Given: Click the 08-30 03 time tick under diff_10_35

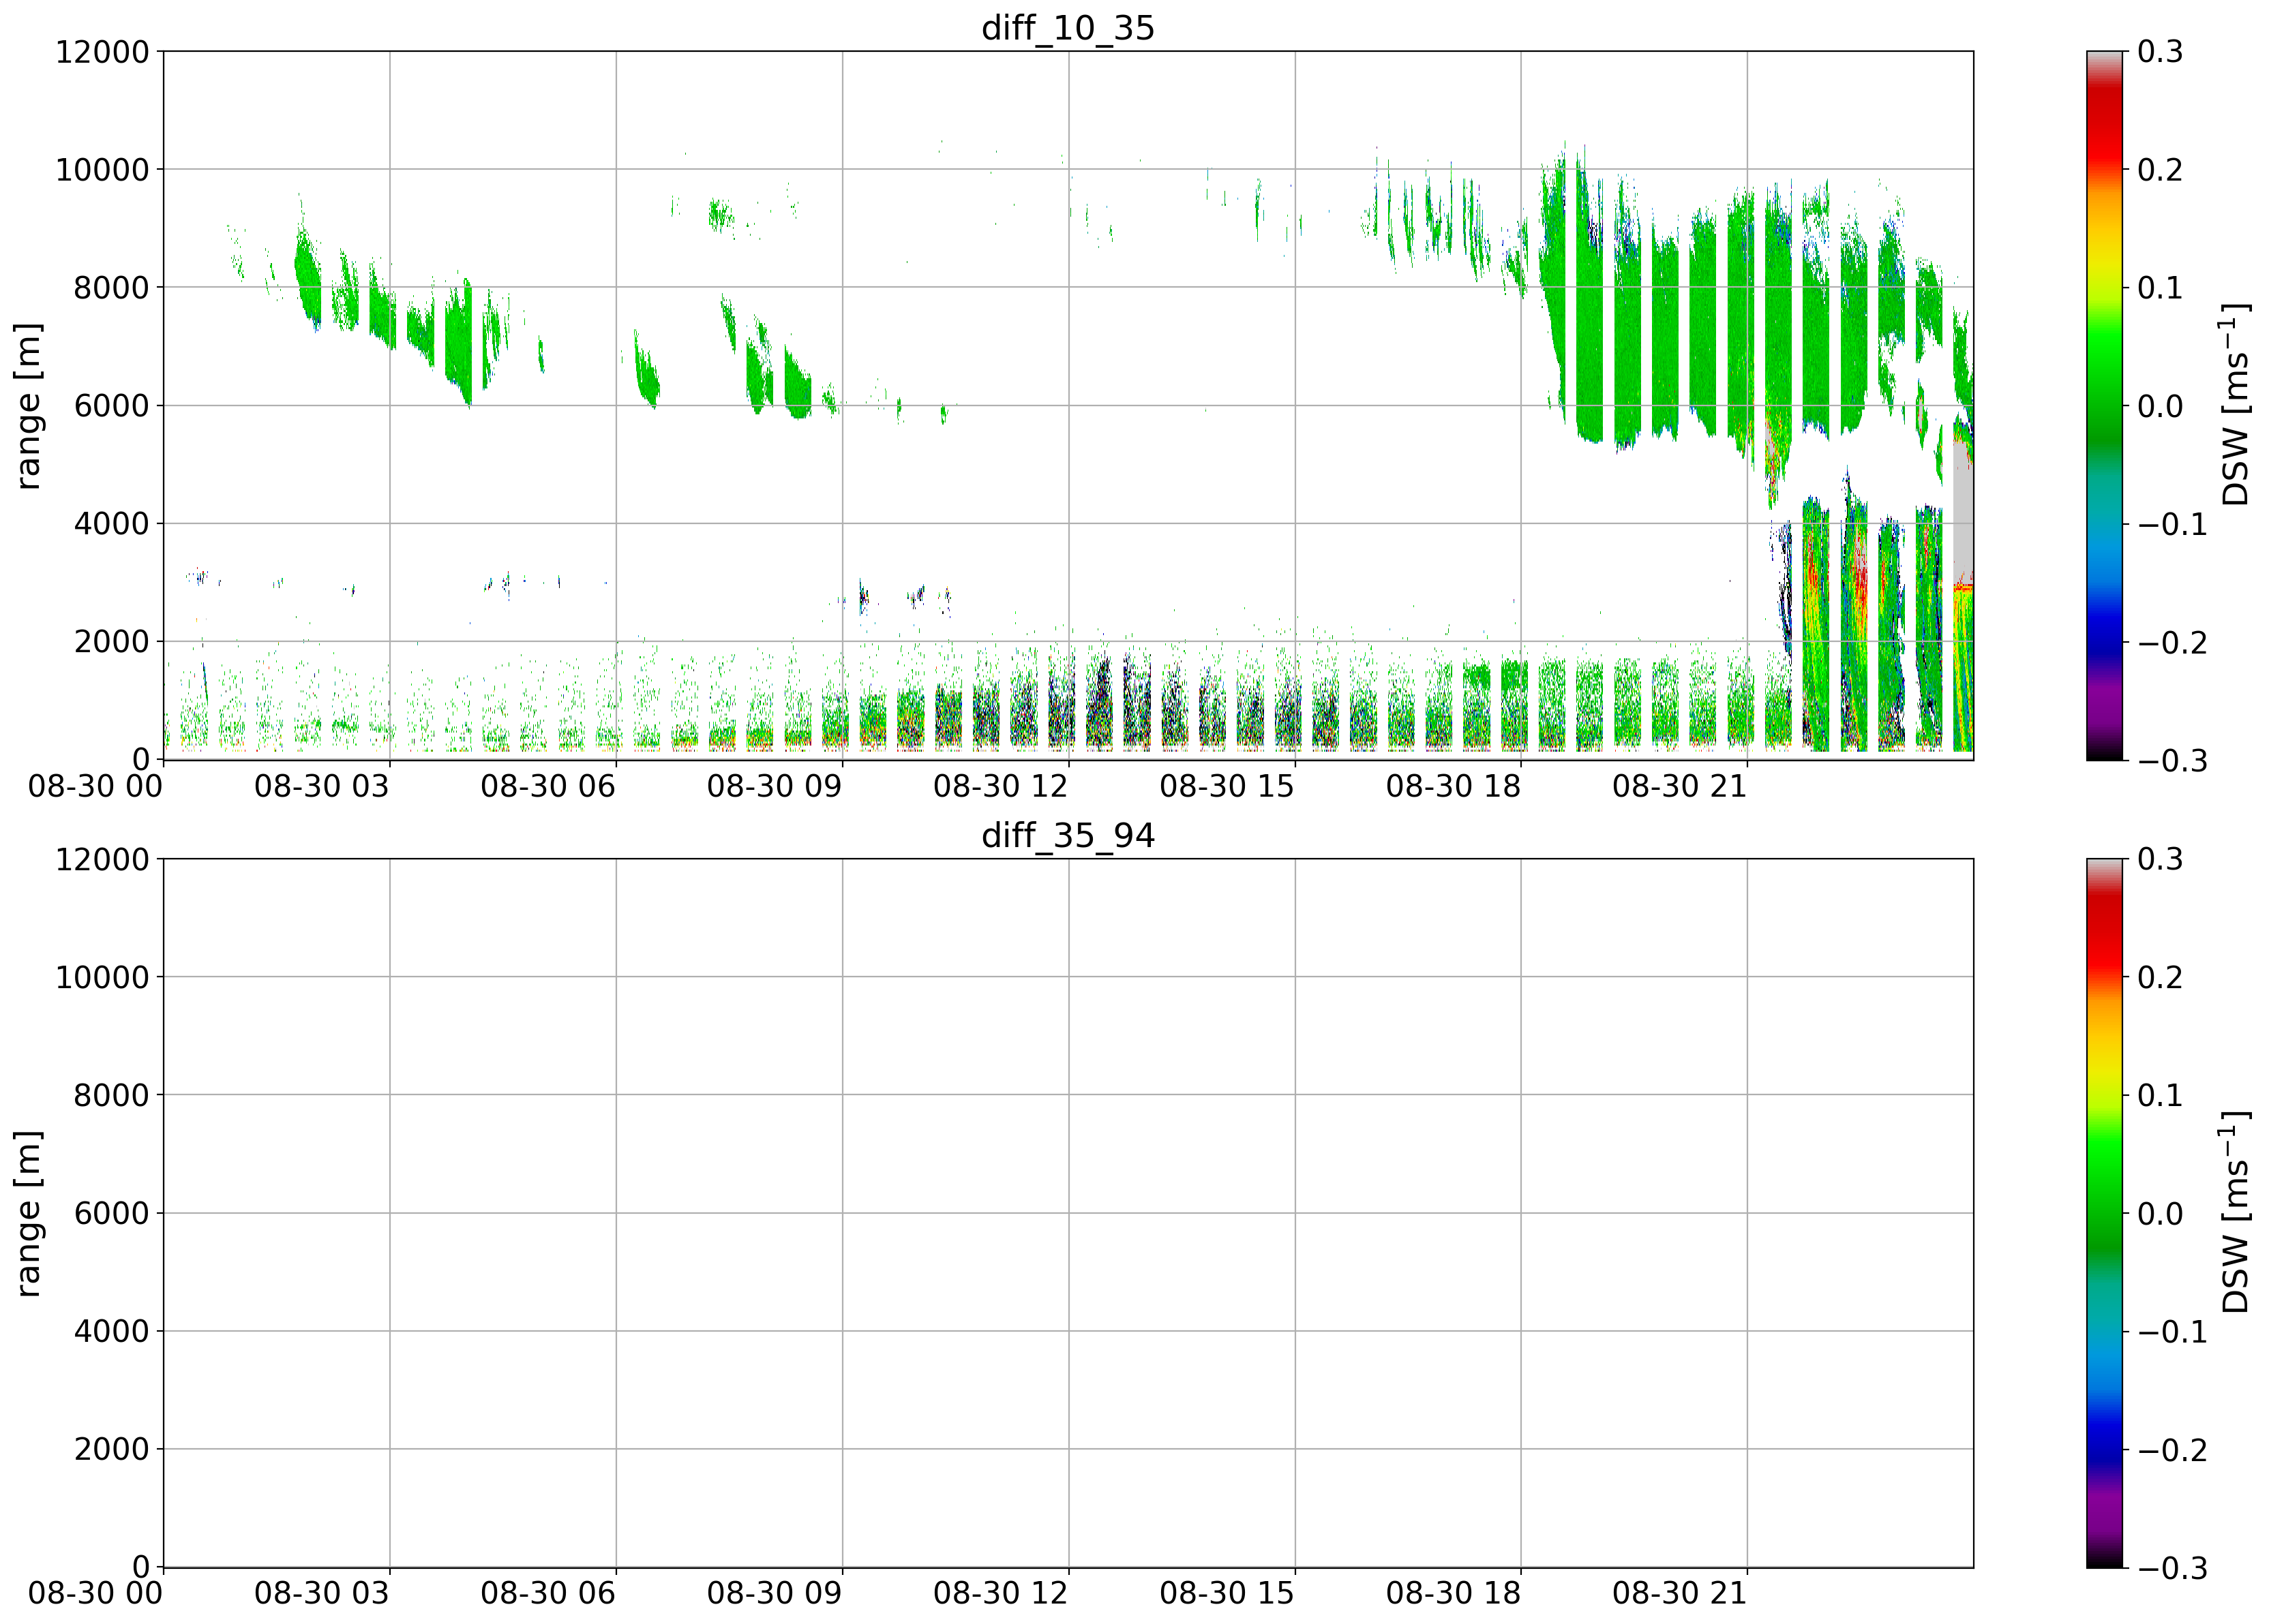Looking at the screenshot, I should [321, 786].
